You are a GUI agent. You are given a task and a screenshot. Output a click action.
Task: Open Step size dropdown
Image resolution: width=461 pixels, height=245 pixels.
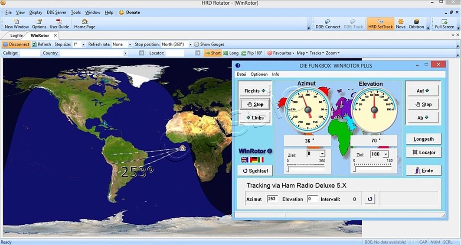tap(83, 44)
